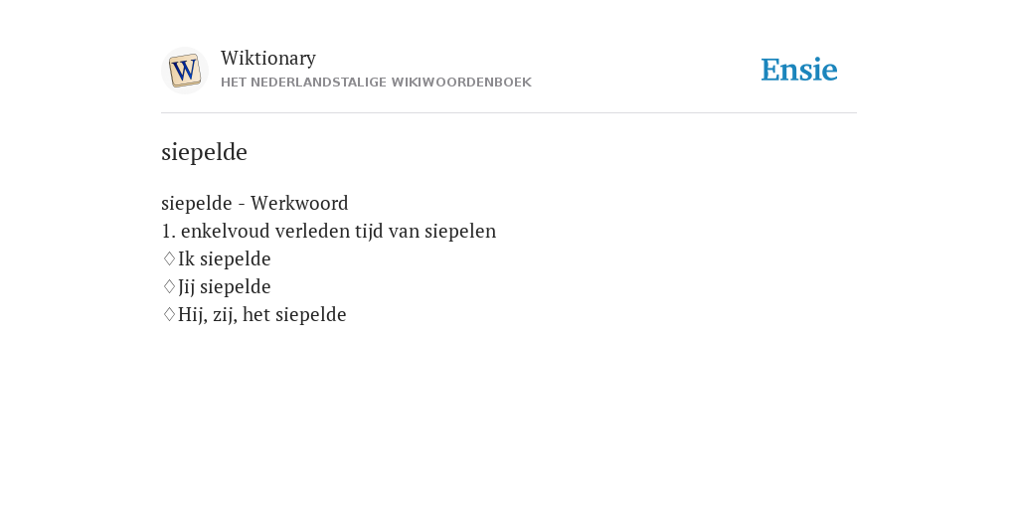1018x509 pixels.
Task: Click the example 'Hij, zij, het siepelde'
Action: 262,315
